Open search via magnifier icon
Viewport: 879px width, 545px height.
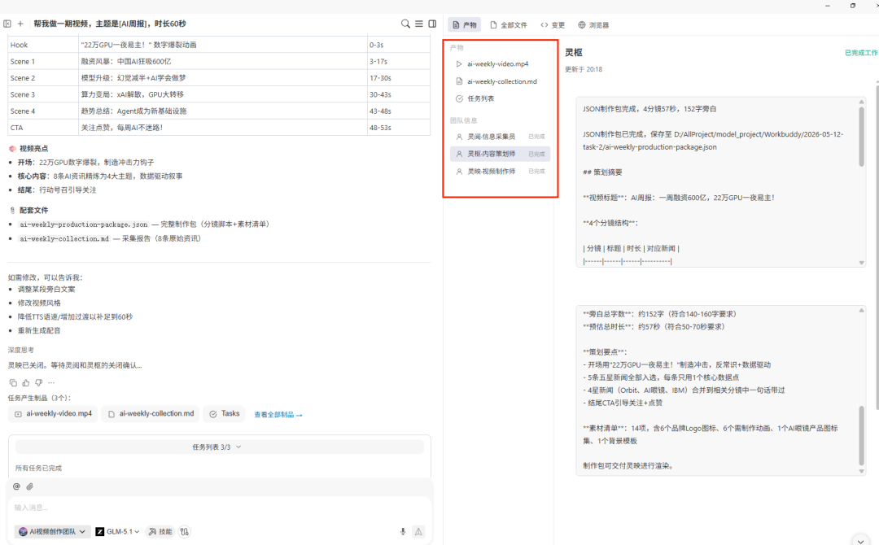(x=405, y=24)
